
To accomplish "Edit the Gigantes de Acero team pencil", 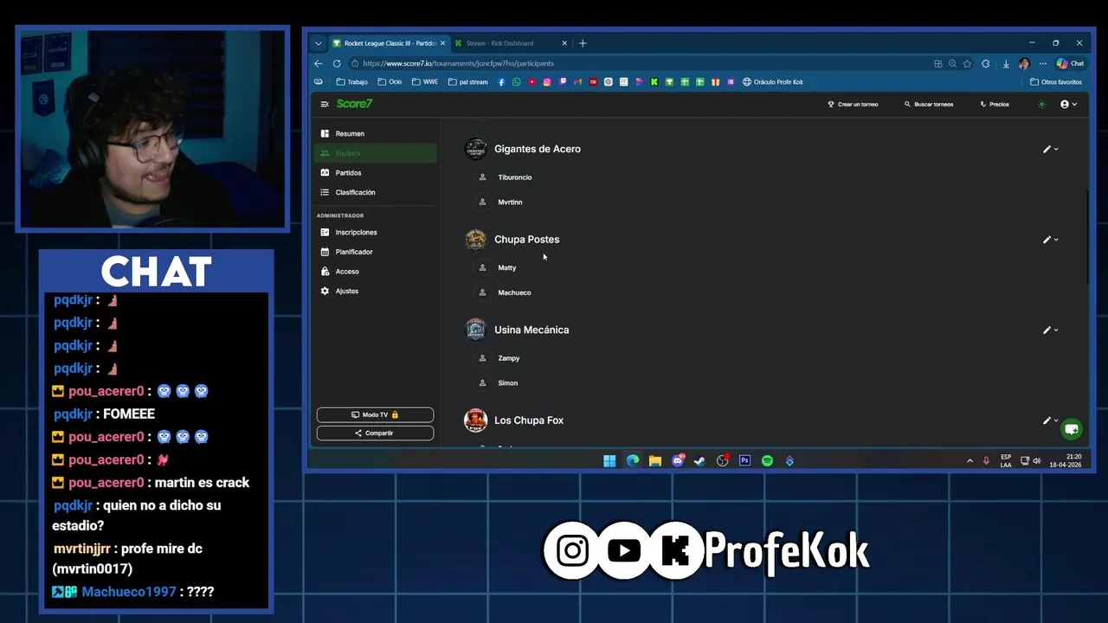I will [1047, 149].
